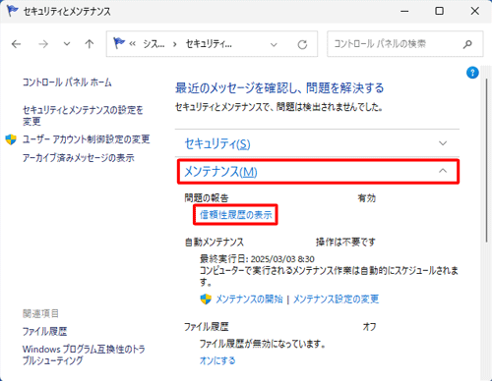
Task: Click オンにする under ファイル履歴
Action: point(217,360)
